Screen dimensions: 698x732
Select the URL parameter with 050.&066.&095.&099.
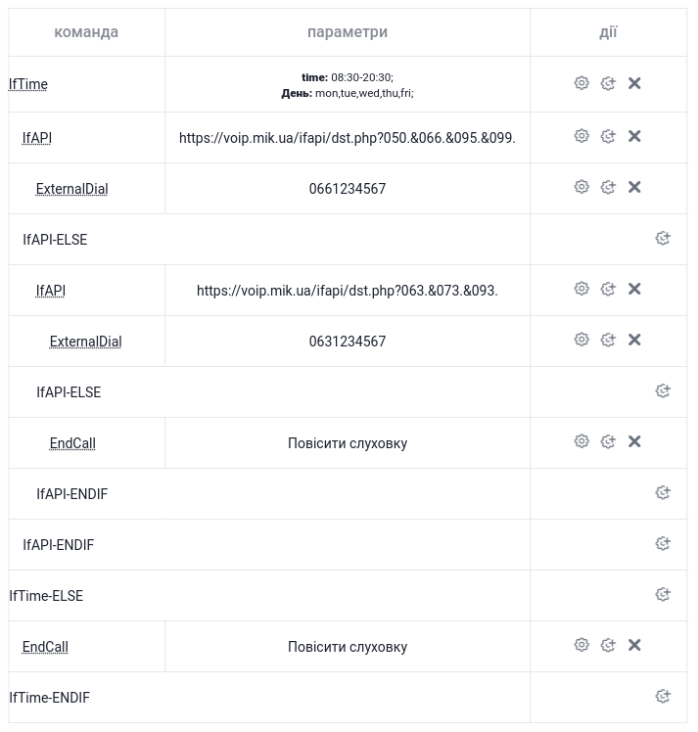(348, 138)
